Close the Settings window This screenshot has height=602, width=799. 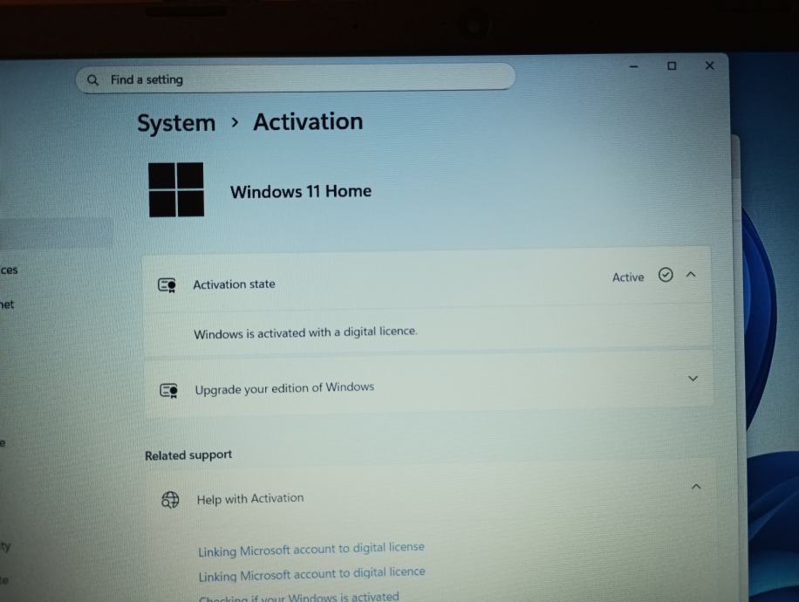click(709, 65)
